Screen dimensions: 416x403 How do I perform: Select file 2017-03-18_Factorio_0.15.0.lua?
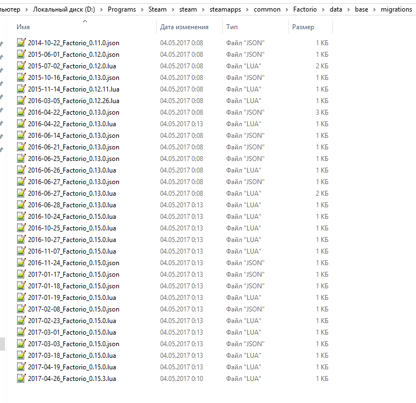click(72, 356)
